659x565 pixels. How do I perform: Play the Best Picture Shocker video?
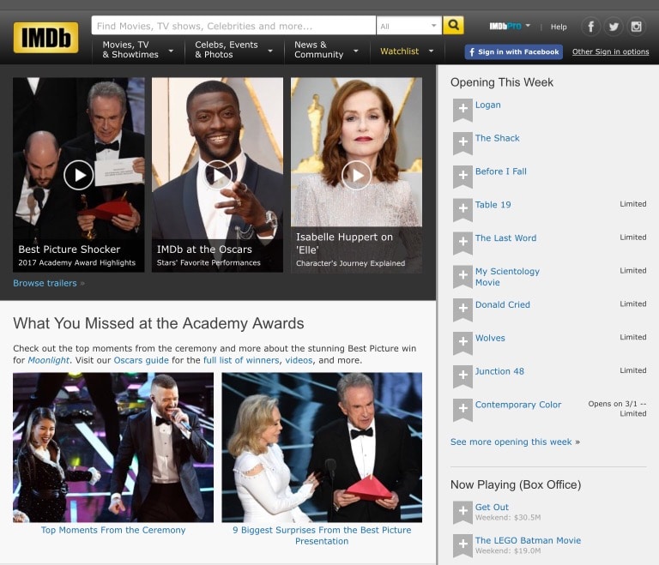79,175
